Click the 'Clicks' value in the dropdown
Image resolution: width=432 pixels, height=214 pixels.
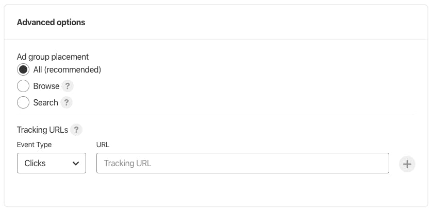click(35, 164)
